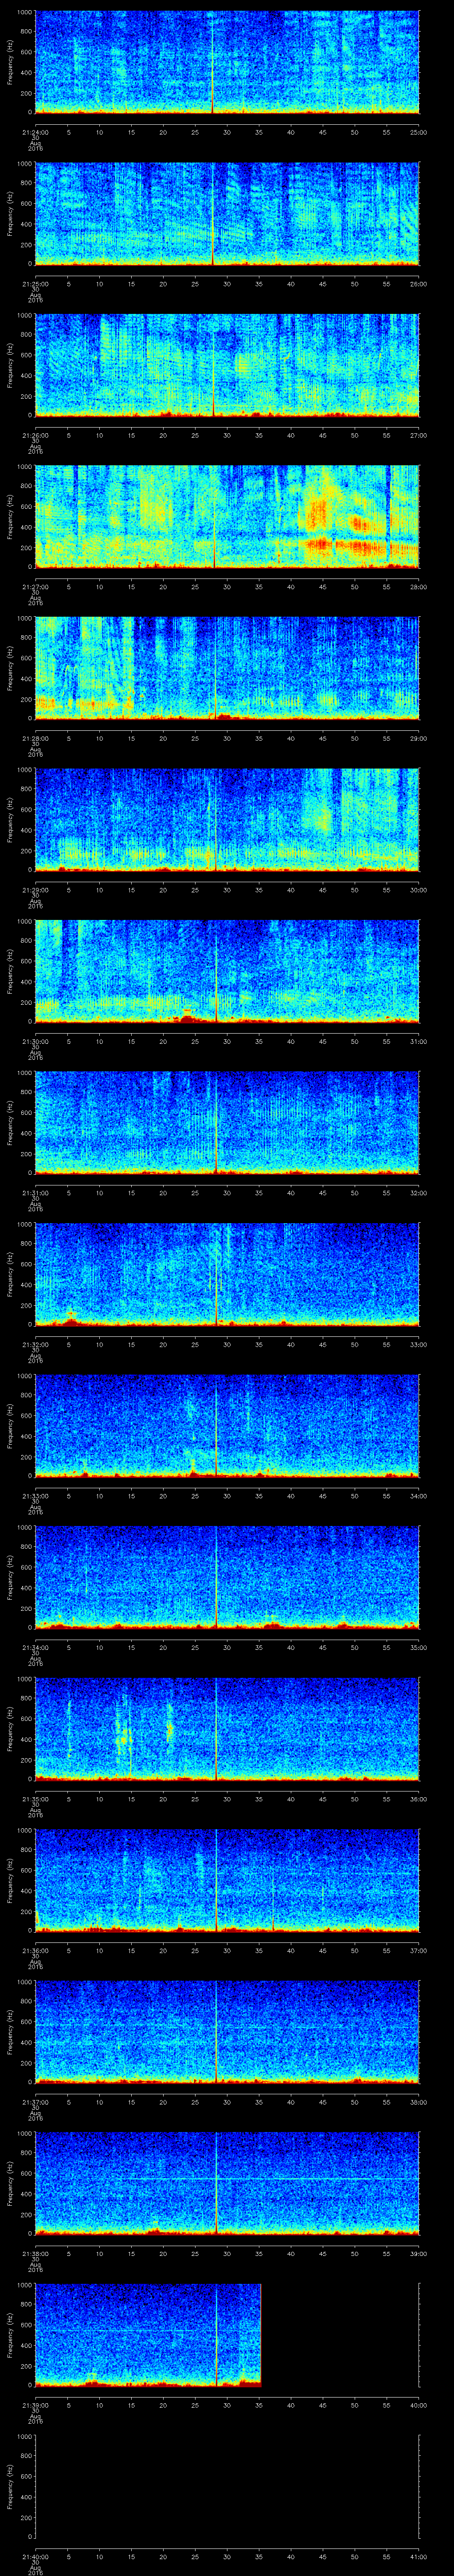Click the 21:29:00 start time label
The width and height of the screenshot is (454, 2576).
(35, 890)
